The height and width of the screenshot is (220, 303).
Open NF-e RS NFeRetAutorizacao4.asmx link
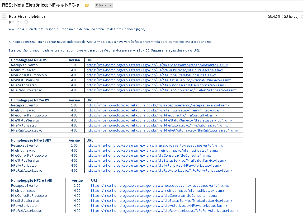(x=162, y=90)
